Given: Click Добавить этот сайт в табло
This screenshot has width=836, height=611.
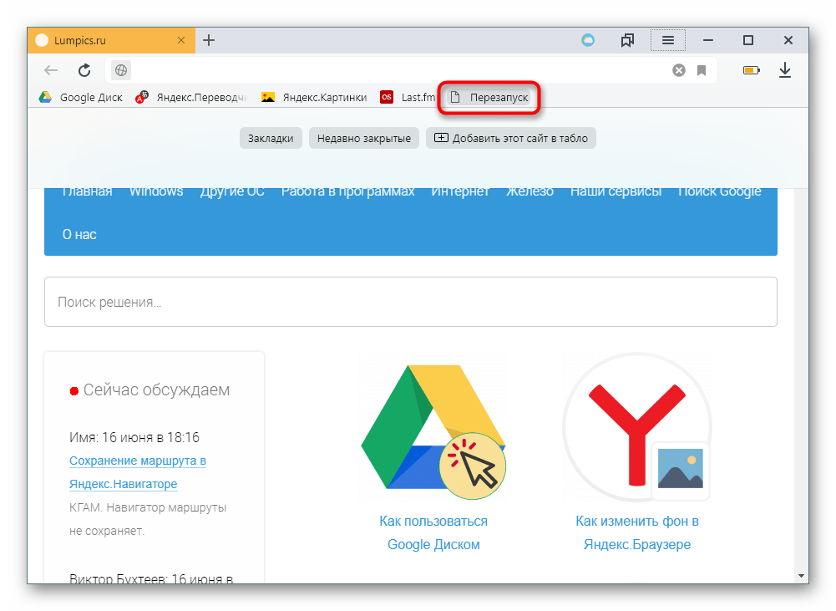Looking at the screenshot, I should [511, 139].
